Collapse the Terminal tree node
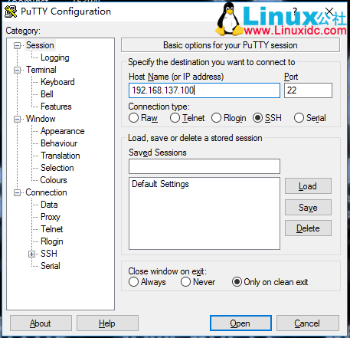Viewport: 350px width, 338px height. (x=17, y=70)
